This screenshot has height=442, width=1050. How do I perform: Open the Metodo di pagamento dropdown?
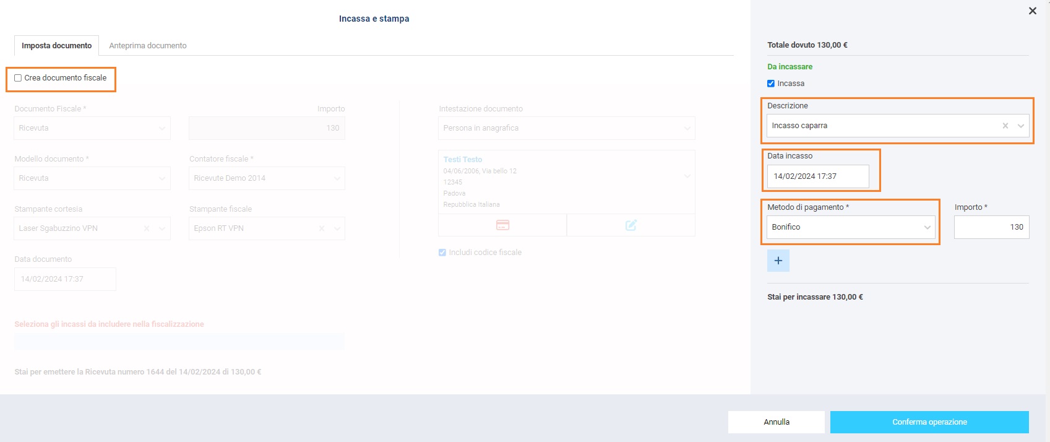pyautogui.click(x=851, y=227)
